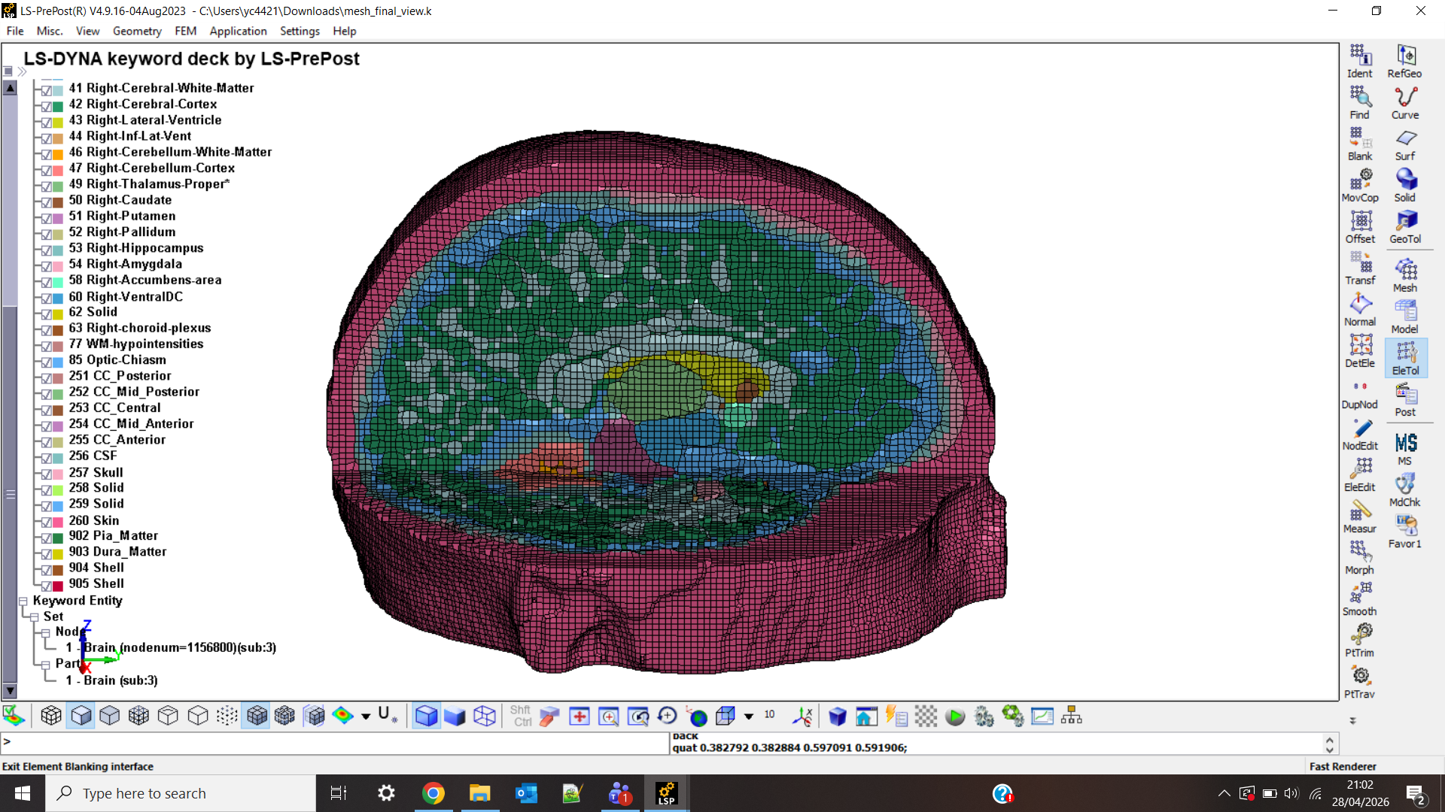Viewport: 1445px width, 812px height.
Task: Open the DetEle tool
Action: point(1360,350)
